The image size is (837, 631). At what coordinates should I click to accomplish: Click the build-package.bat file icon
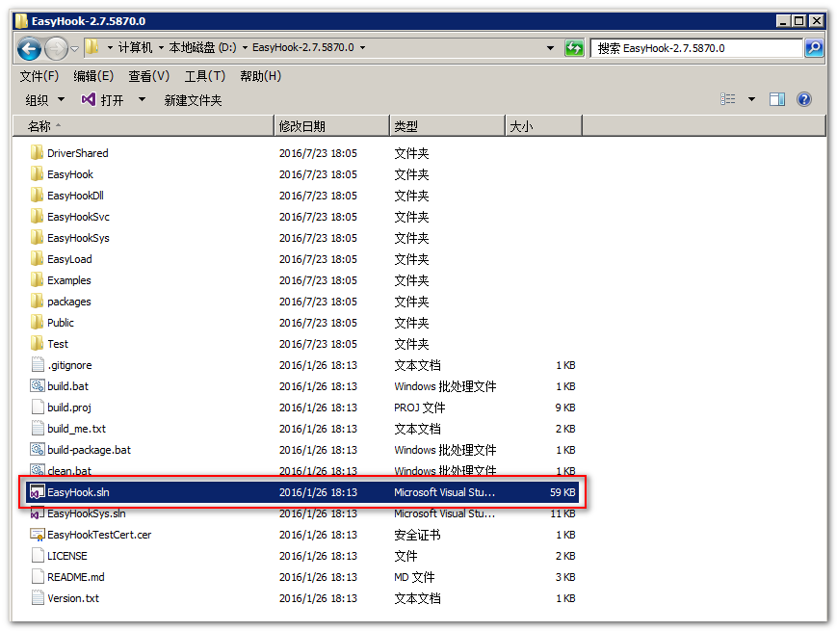point(38,450)
